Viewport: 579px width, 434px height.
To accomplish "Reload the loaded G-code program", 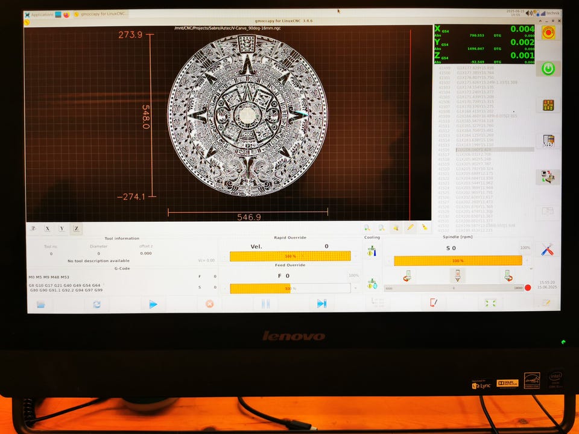I will click(96, 304).
